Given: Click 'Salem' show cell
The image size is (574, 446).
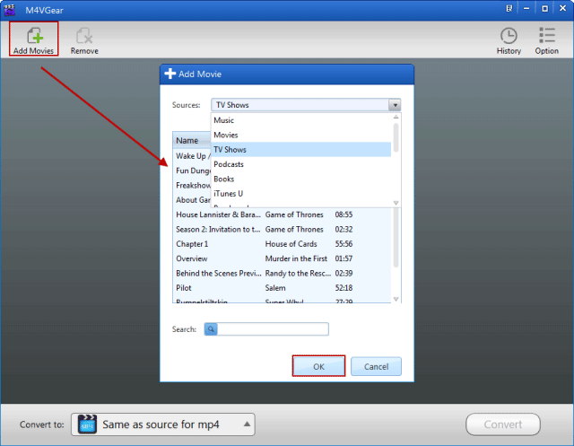Looking at the screenshot, I should [x=275, y=288].
